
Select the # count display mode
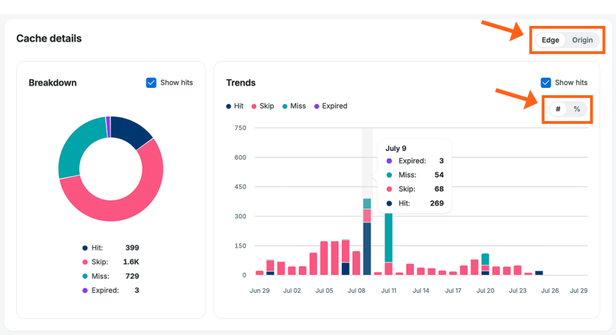pos(558,109)
